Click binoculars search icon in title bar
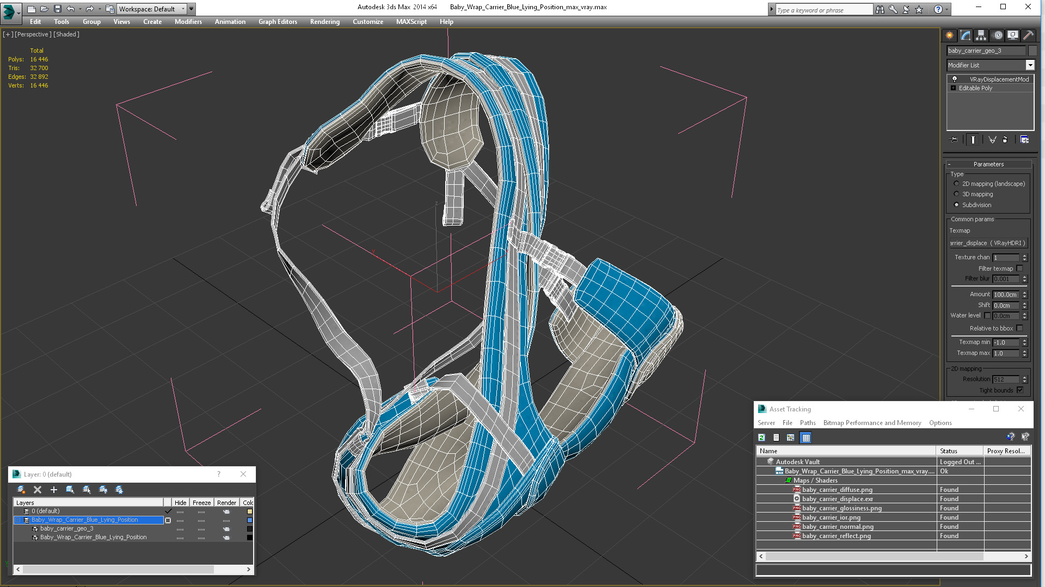Viewport: 1045px width, 587px height. [x=880, y=9]
